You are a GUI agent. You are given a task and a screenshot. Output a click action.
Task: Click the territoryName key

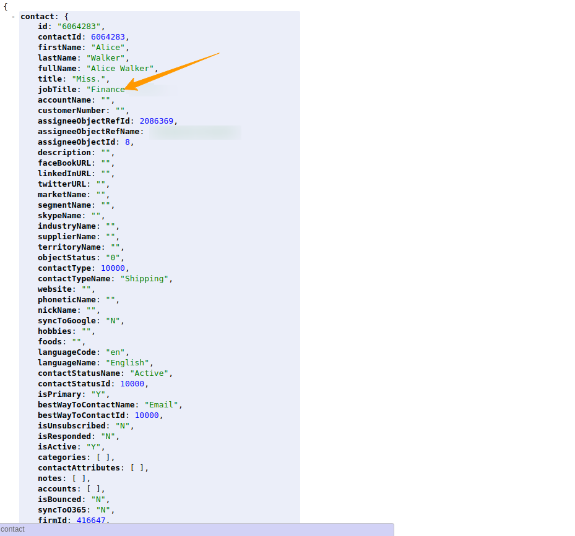click(x=69, y=247)
